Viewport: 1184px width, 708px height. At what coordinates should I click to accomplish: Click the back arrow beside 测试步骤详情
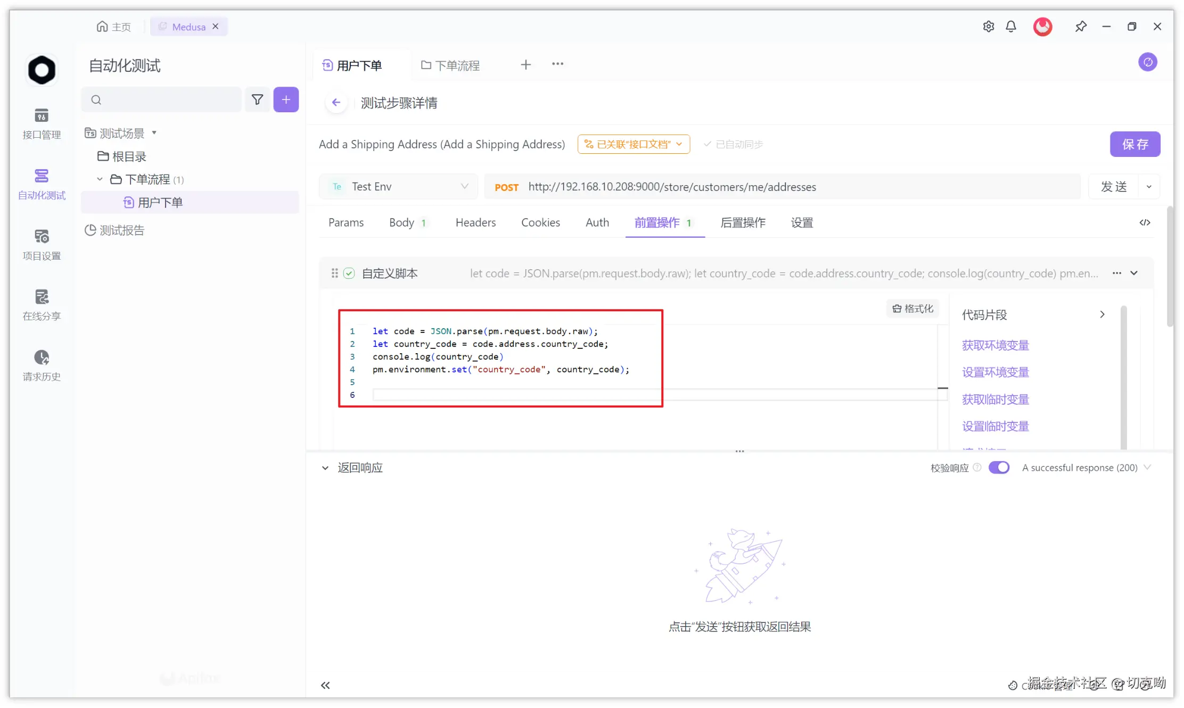coord(336,103)
